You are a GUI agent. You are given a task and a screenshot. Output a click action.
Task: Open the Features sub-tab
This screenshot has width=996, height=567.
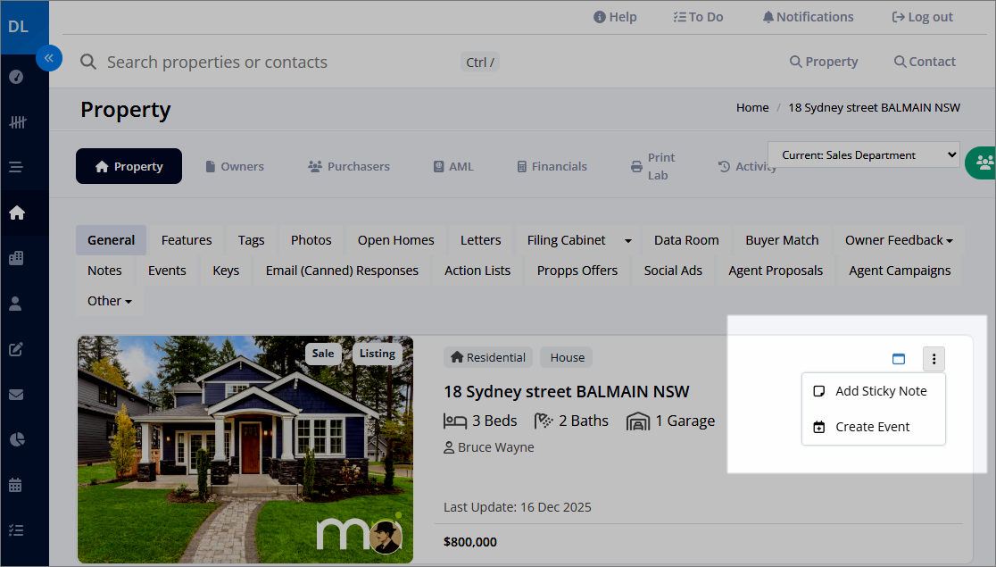coord(187,240)
